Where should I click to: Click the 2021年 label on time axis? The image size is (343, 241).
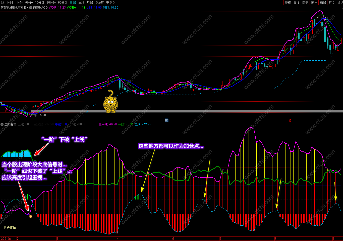(6, 239)
